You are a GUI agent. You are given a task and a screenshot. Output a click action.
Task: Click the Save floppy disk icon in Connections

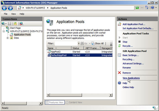[x=10, y=24]
